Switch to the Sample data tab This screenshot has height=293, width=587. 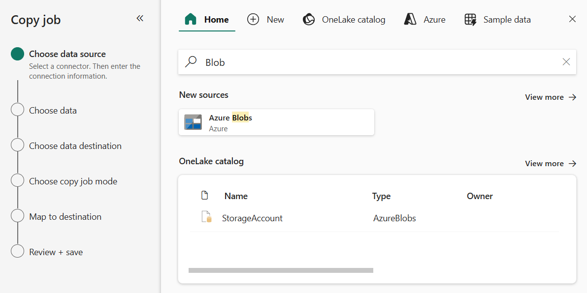(497, 20)
